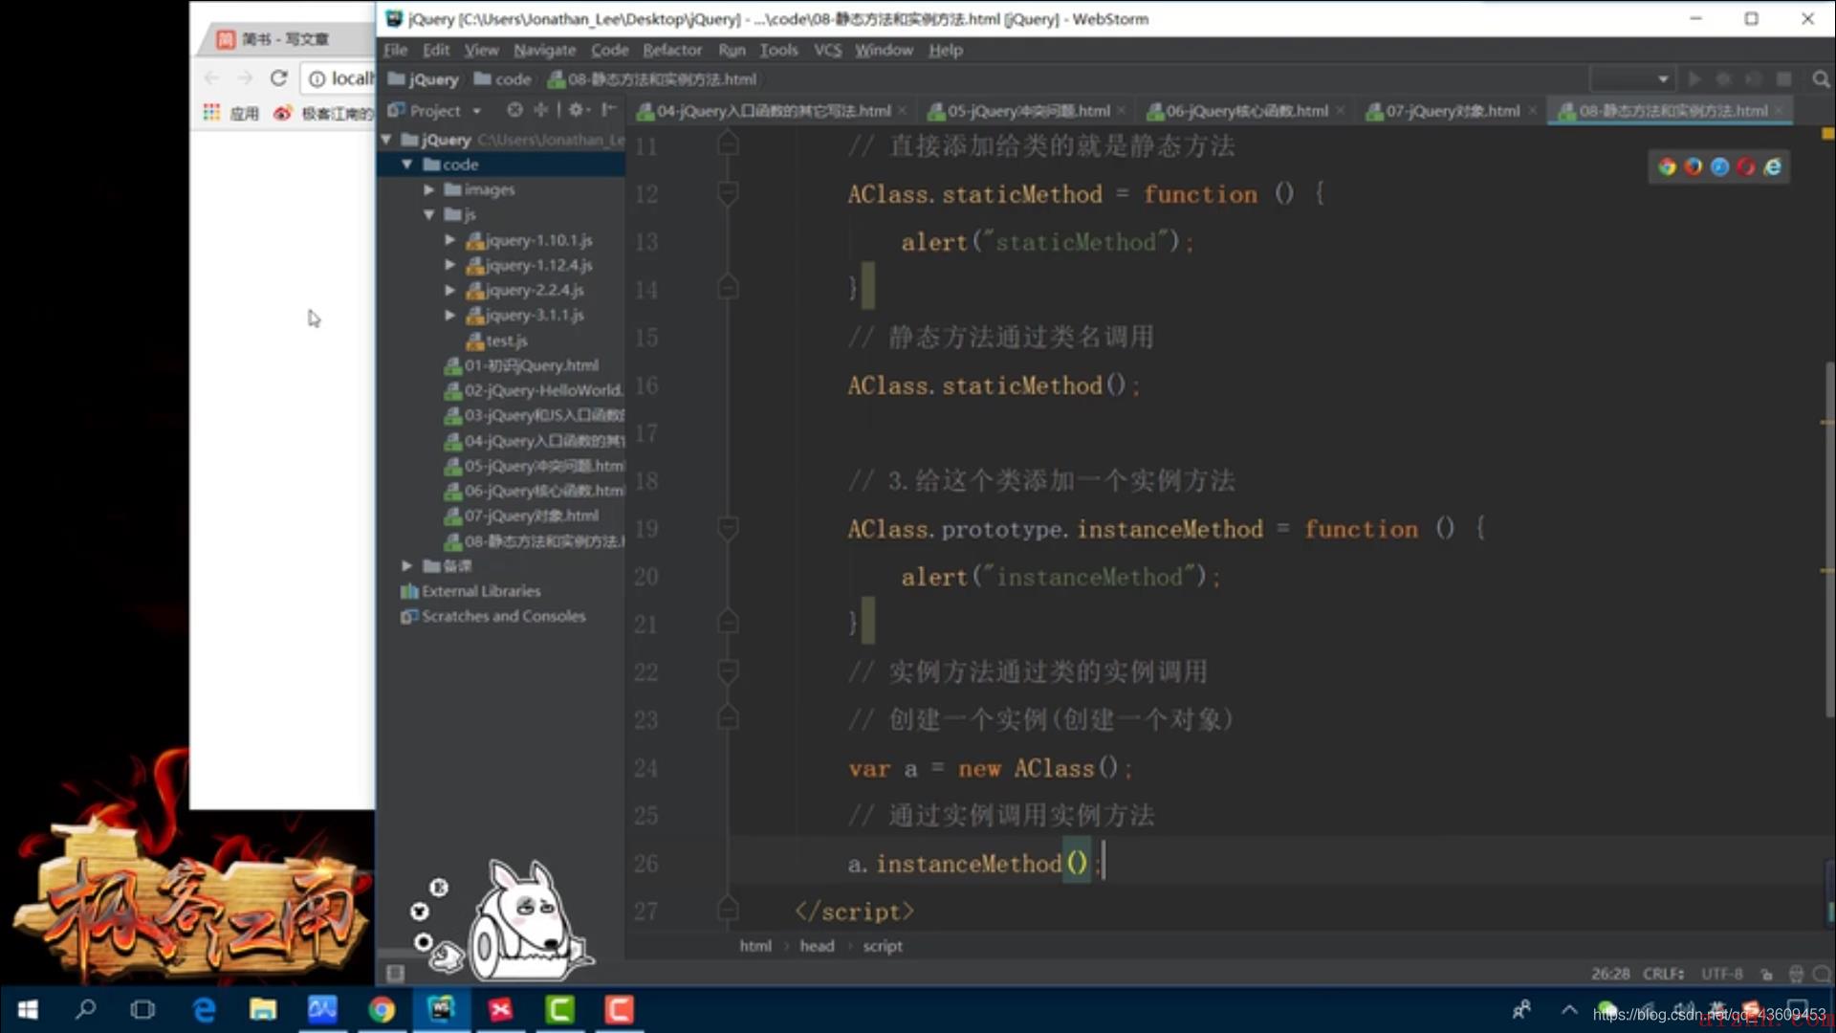
Task: Open in Internet Explorer icon in editor
Action: click(1772, 167)
